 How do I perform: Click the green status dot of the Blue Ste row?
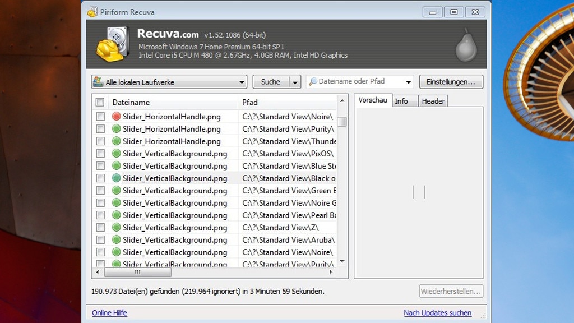(x=117, y=166)
